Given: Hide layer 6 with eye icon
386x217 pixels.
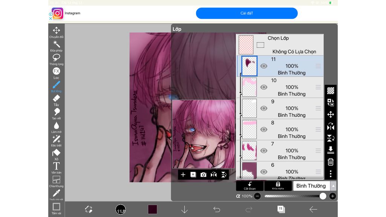Looking at the screenshot, I should click(x=263, y=172).
